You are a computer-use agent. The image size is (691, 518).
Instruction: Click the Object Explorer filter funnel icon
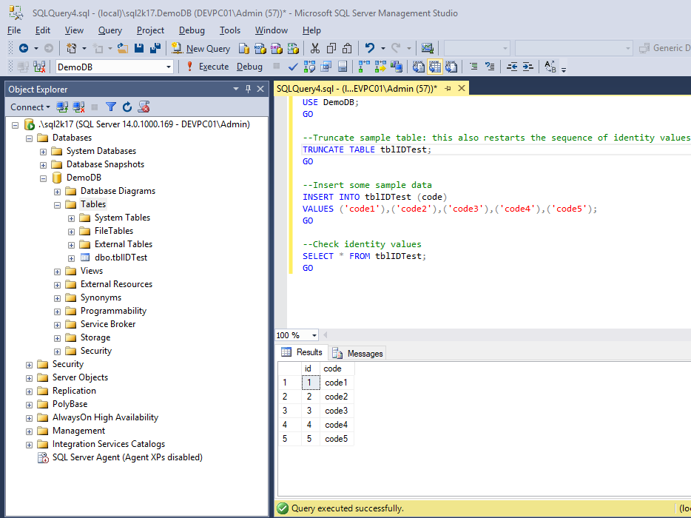tap(111, 107)
